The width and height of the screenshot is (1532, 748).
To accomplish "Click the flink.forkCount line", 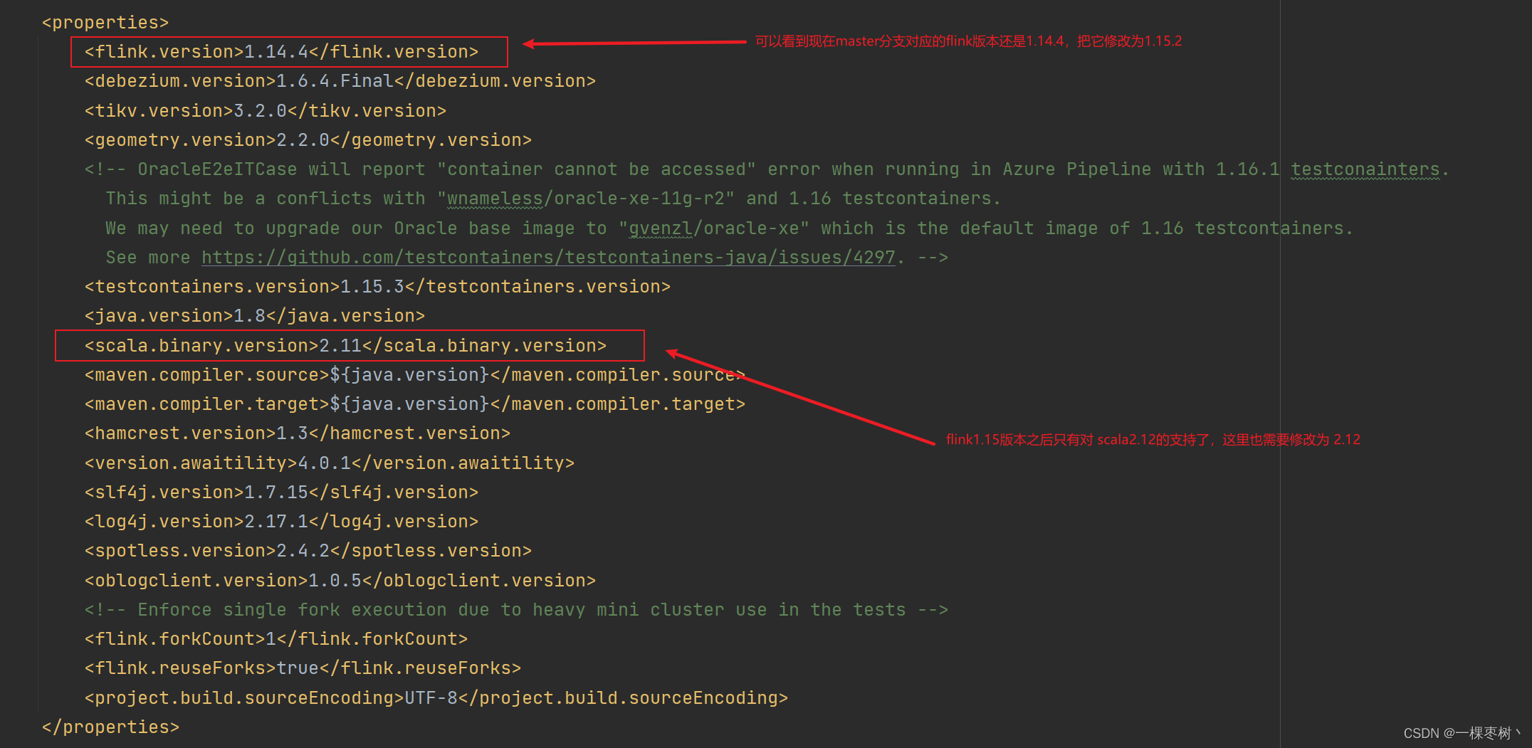I will click(x=276, y=639).
